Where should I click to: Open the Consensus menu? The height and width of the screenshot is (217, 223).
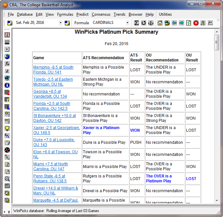101,14
